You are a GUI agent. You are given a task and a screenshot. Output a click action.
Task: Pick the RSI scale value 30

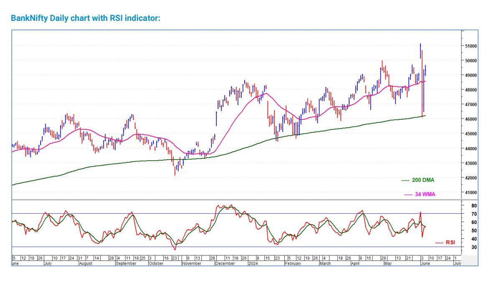coord(474,248)
